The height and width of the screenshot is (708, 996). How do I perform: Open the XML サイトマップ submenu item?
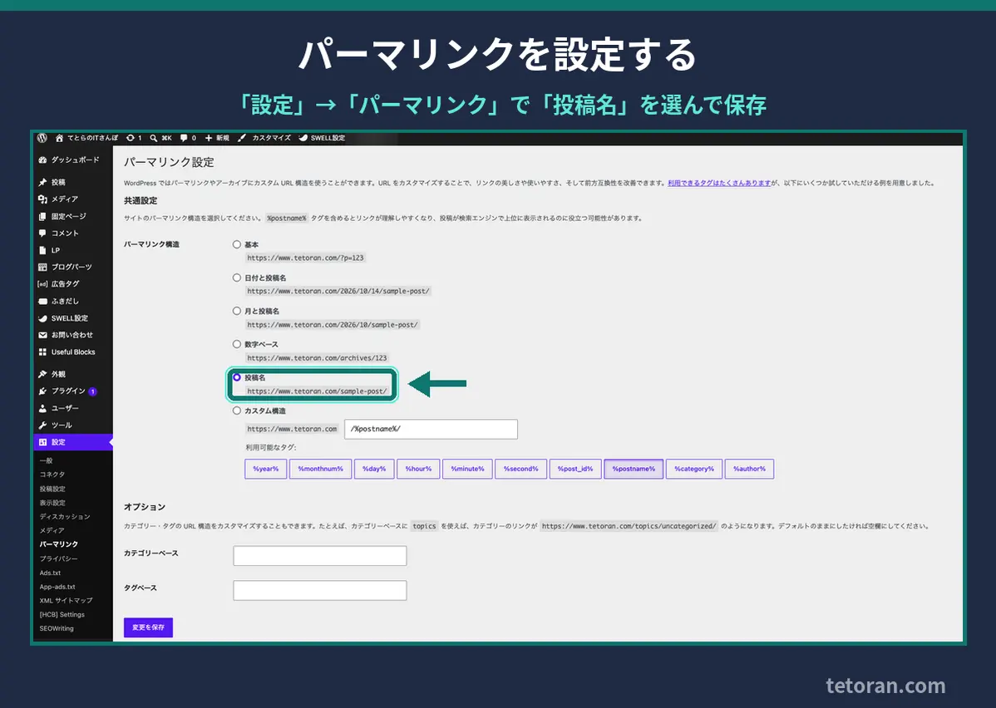66,601
